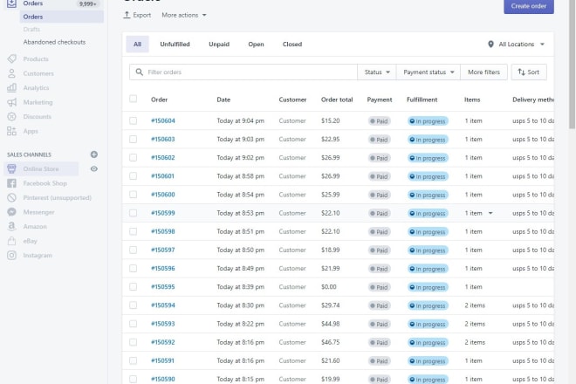Click the Order total column header

point(337,99)
